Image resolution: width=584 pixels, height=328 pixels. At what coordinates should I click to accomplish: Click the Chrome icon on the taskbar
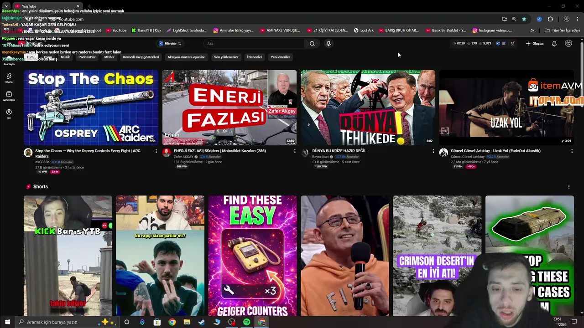[x=172, y=322]
